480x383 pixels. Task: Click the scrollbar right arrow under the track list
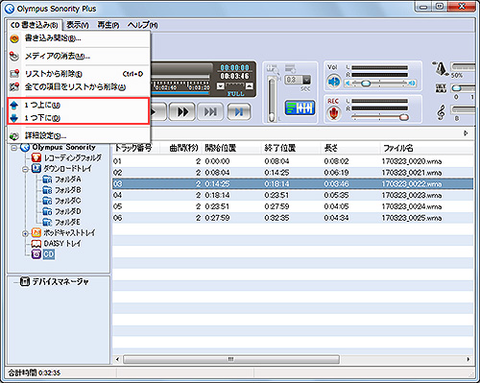[x=468, y=359]
